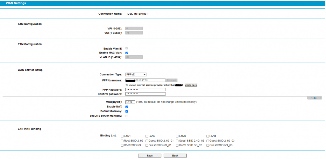The width and height of the screenshot is (326, 159).
Task: Click the MRU(Bytes) input box
Action: 130,102
